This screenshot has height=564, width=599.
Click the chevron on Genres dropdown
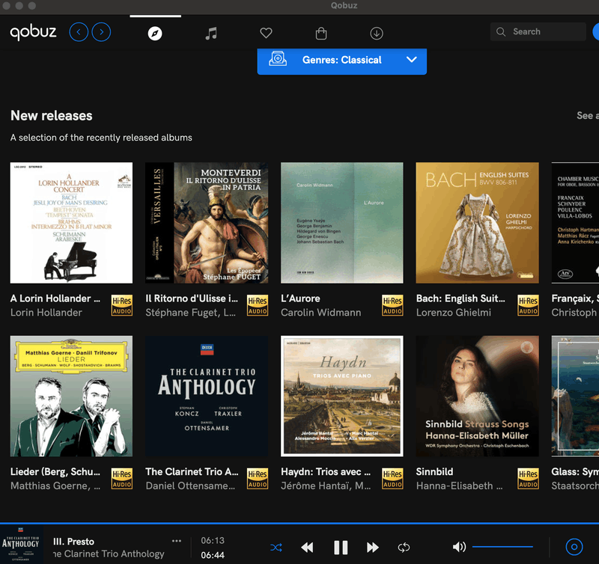pos(411,60)
